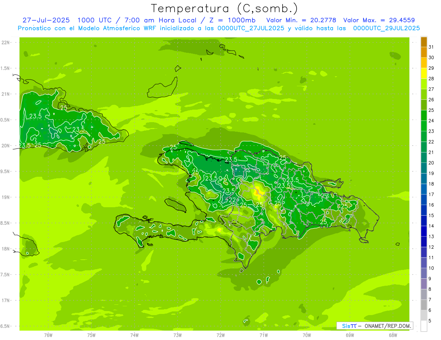441x340 pixels.
Task: Click the teal legend swatch between 20 and 21
Action: (424, 158)
